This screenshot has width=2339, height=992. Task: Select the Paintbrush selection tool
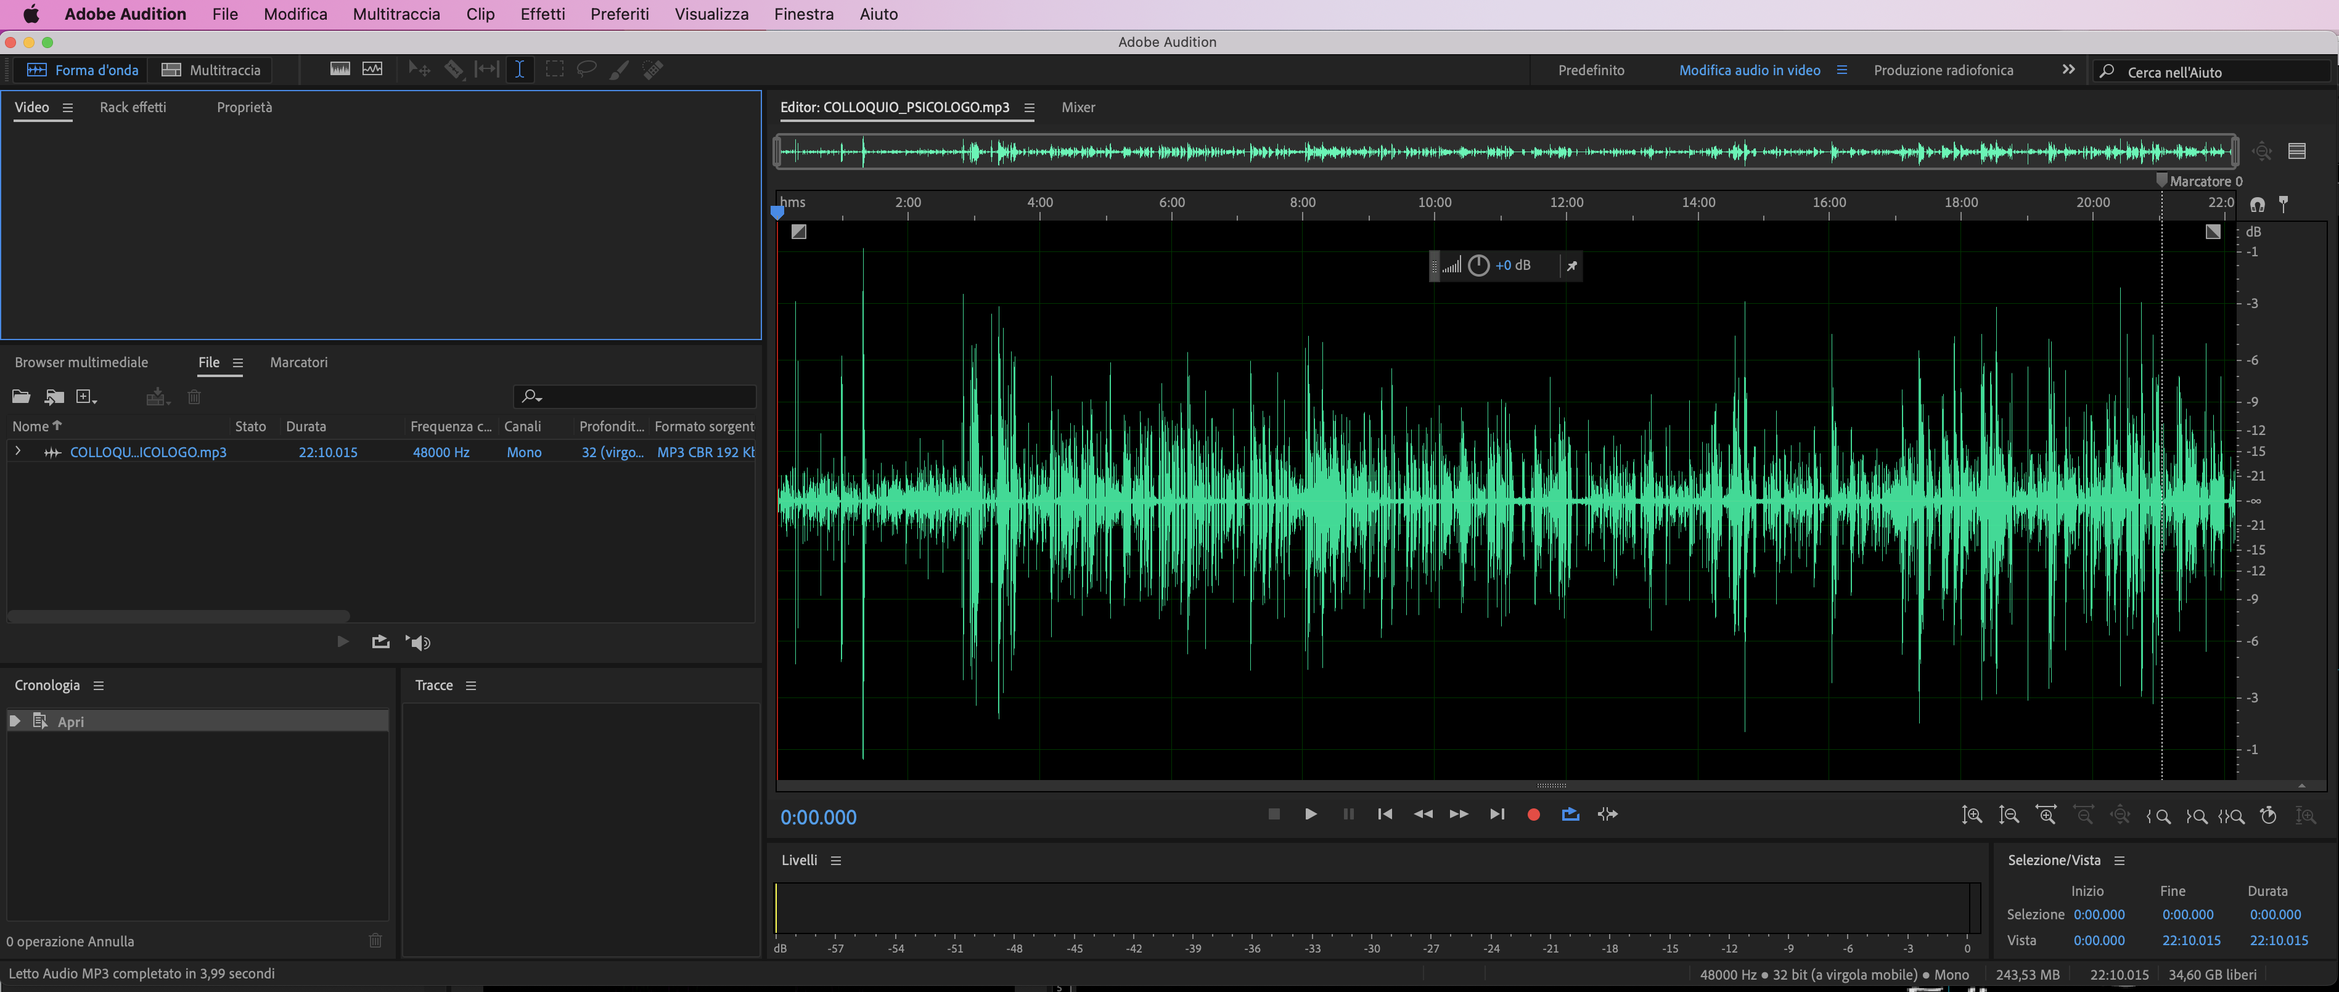point(619,70)
